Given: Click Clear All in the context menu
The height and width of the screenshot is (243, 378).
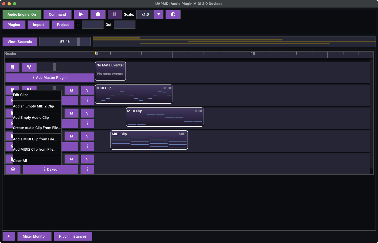Looking at the screenshot, I should [x=37, y=161].
